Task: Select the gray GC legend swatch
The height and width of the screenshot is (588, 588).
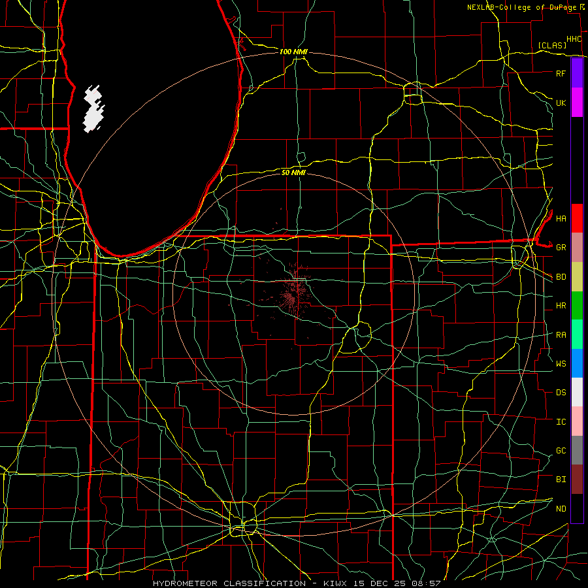Action: pyautogui.click(x=577, y=450)
